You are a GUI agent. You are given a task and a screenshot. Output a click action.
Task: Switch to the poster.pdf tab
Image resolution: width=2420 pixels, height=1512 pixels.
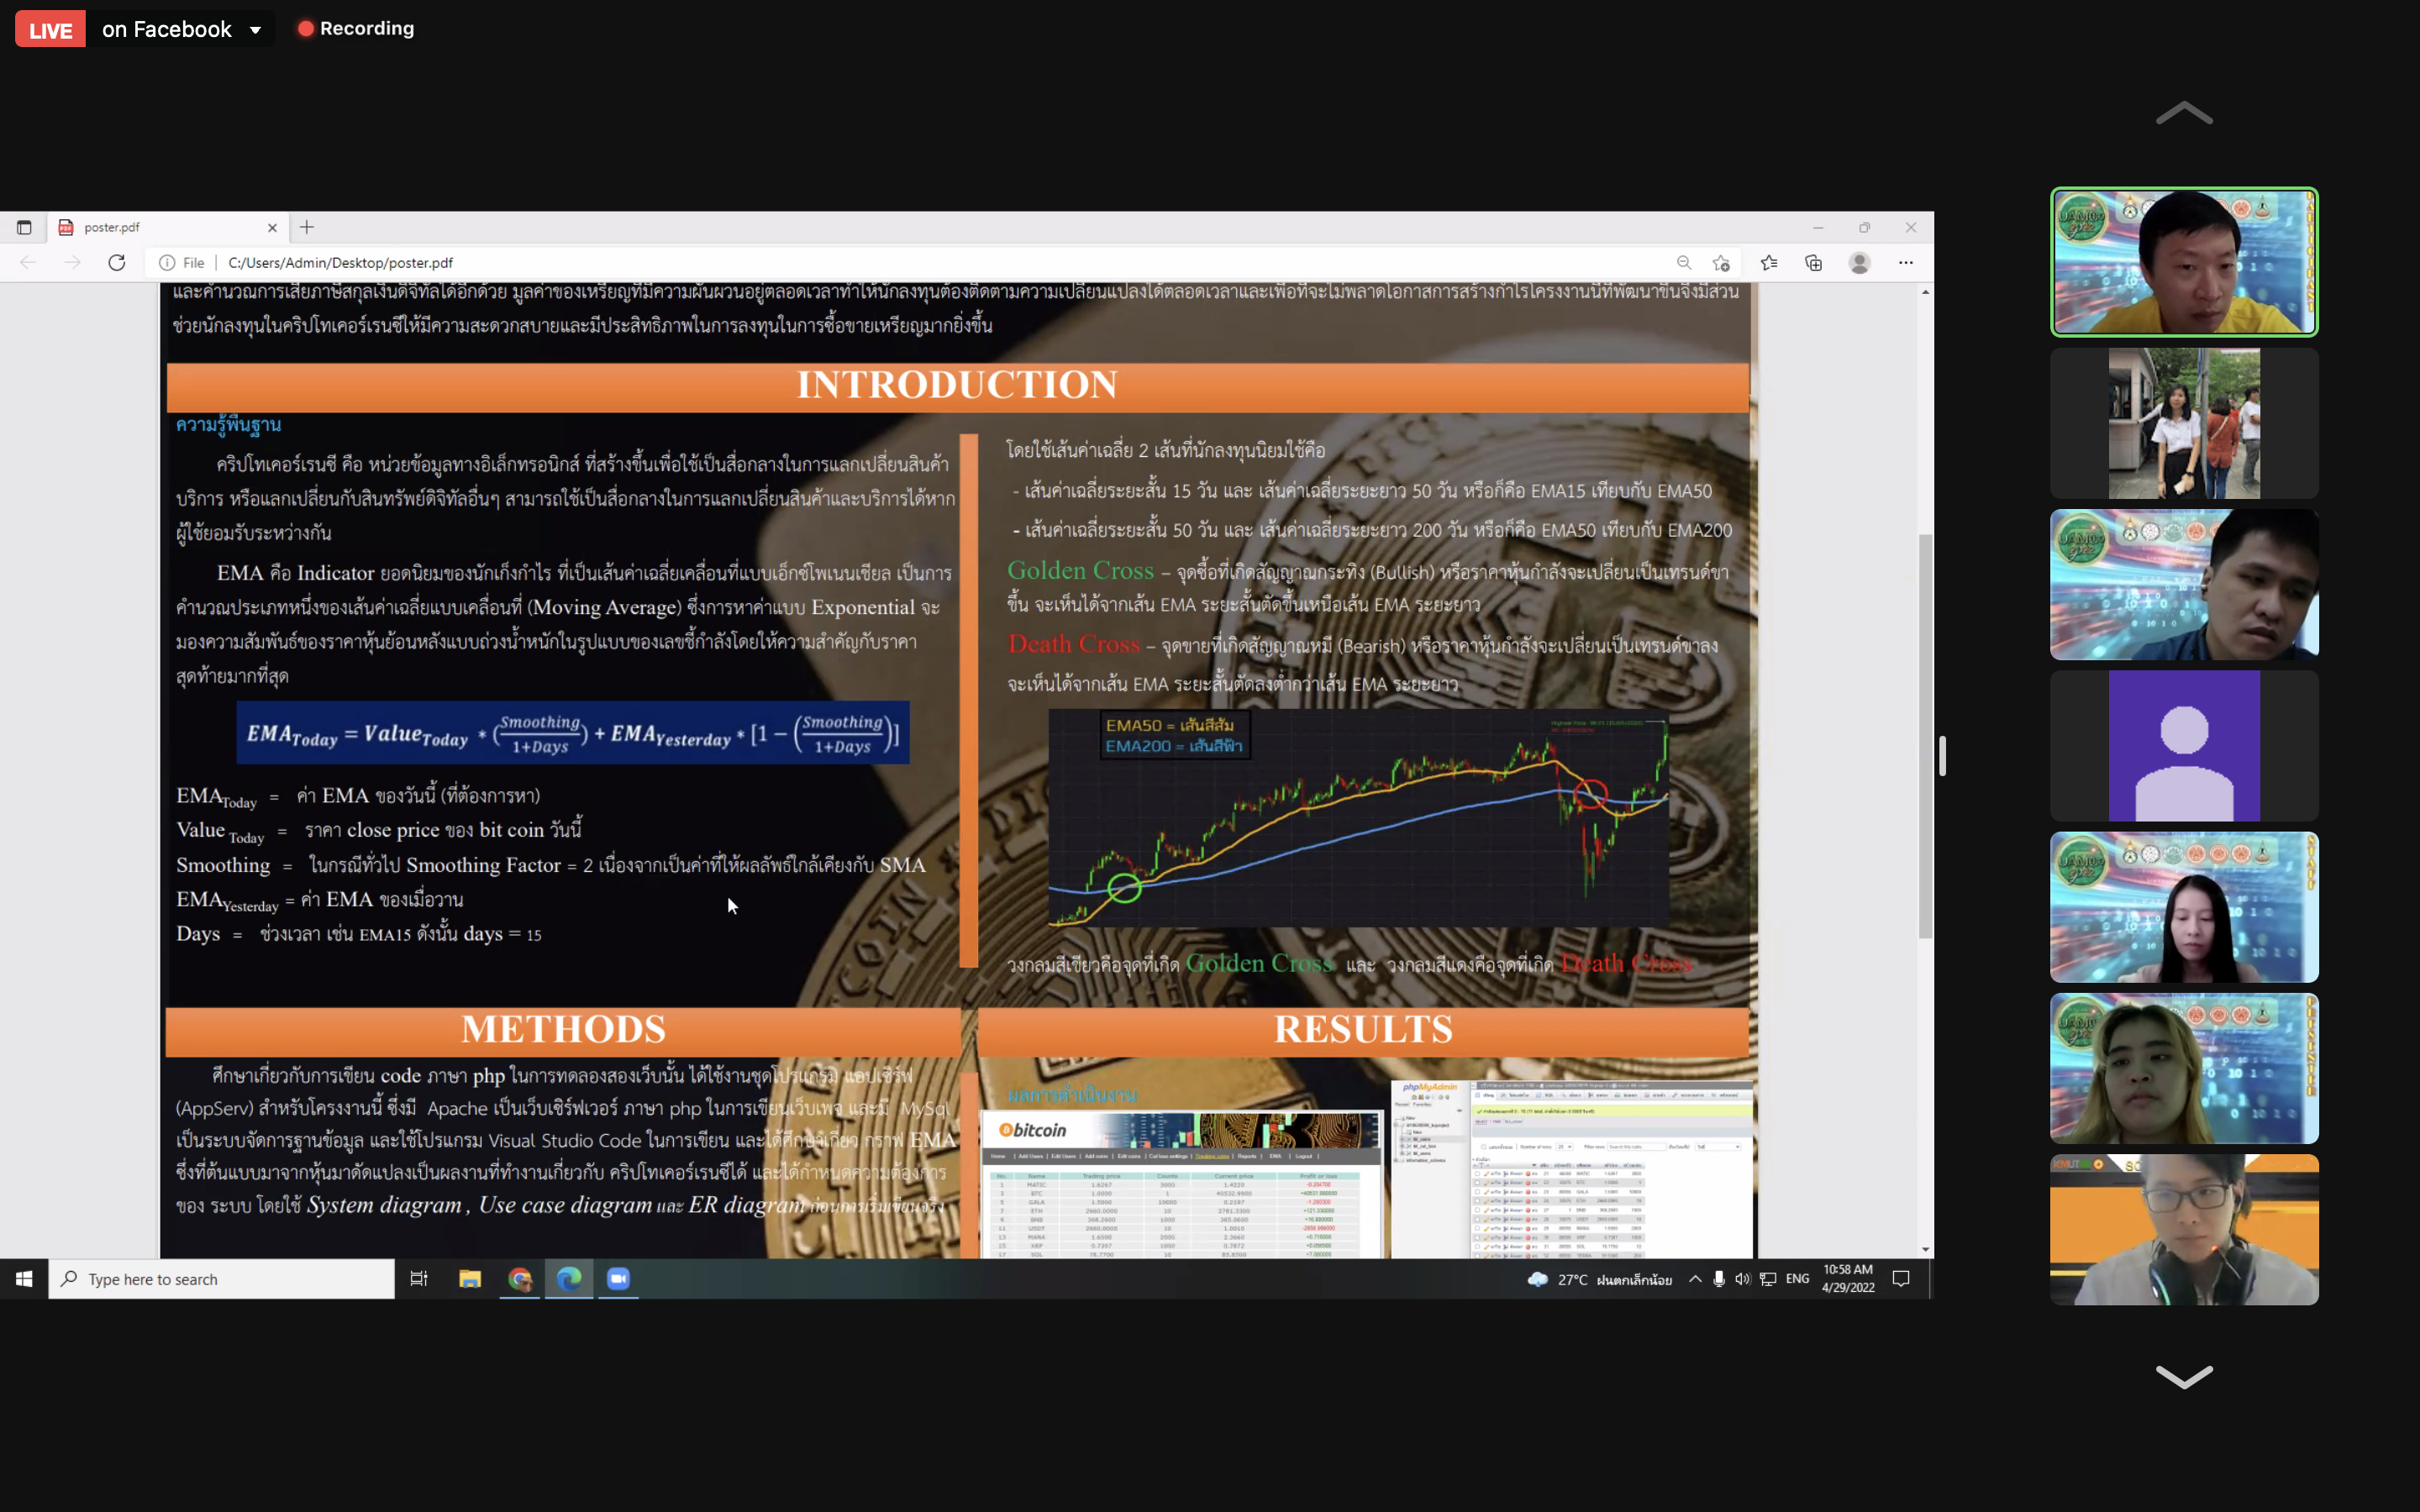tap(168, 227)
